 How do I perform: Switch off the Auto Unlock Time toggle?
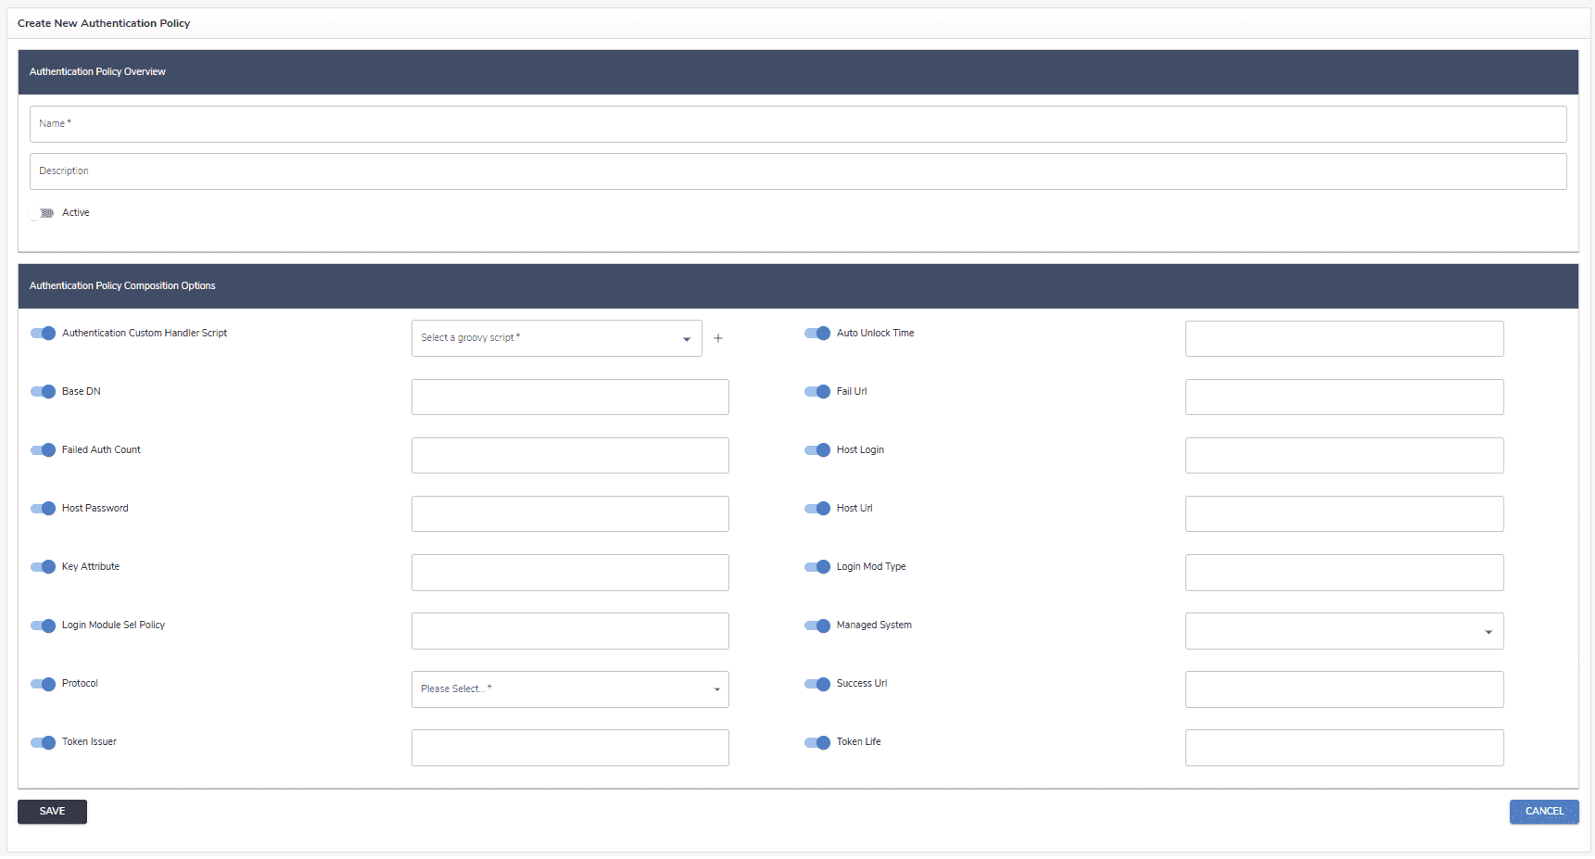pyautogui.click(x=817, y=334)
